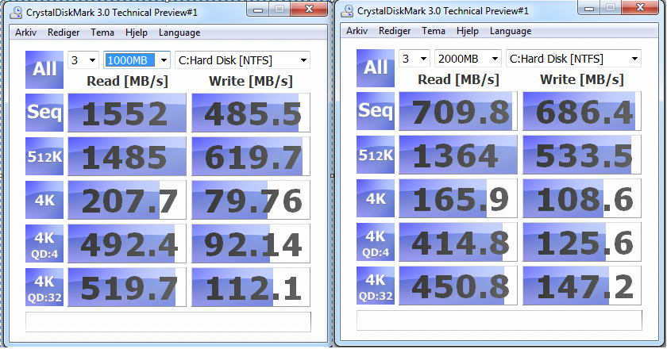
Task: Minimize the right CrystalDiskMark window
Action: 588,8
